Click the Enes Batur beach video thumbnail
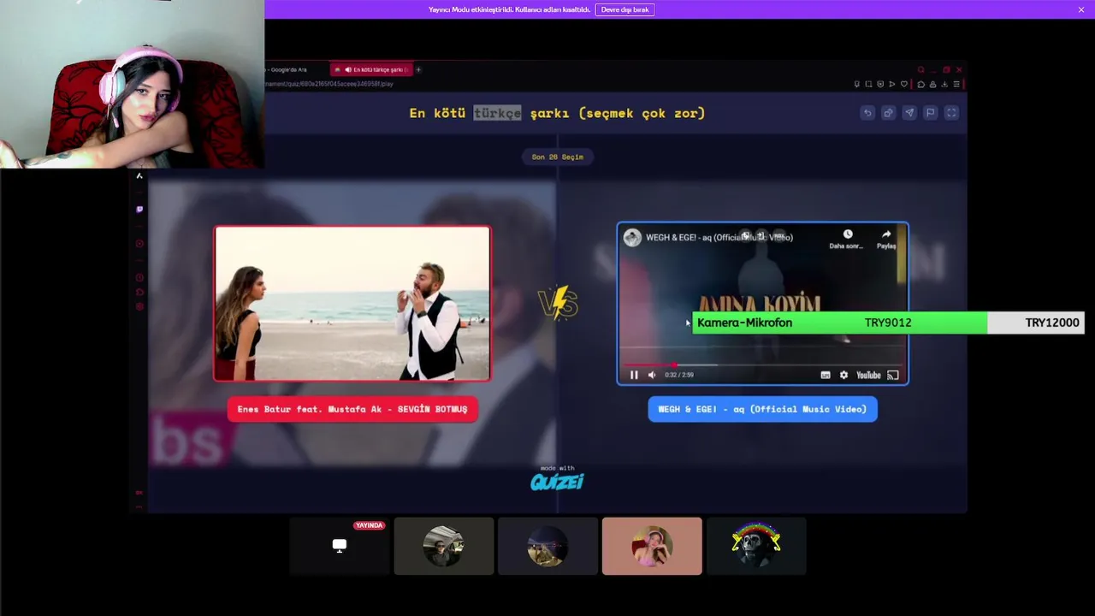This screenshot has height=616, width=1095. point(352,303)
